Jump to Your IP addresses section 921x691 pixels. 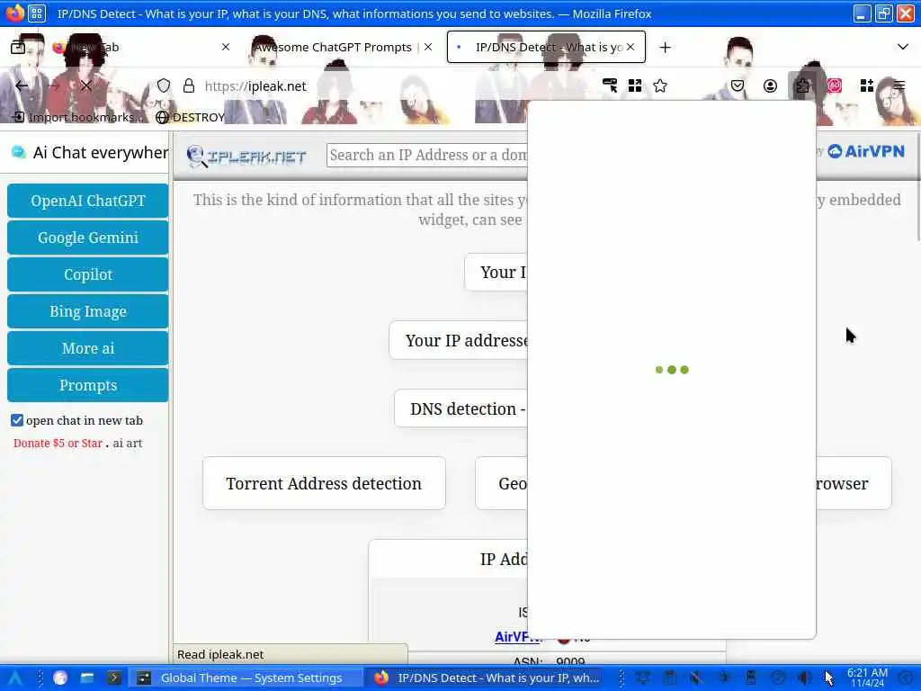tap(458, 340)
